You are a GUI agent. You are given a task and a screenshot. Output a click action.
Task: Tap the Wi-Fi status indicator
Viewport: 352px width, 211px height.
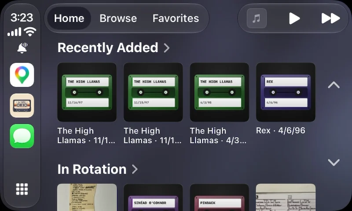coord(30,32)
